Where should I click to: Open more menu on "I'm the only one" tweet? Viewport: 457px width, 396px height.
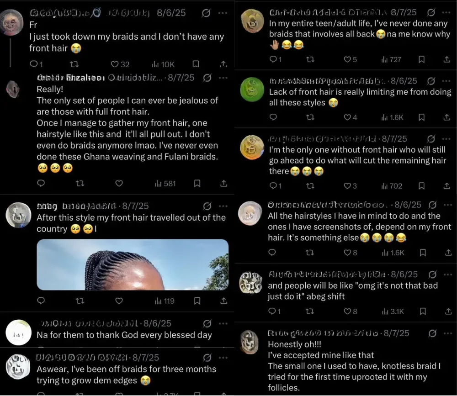coord(446,139)
